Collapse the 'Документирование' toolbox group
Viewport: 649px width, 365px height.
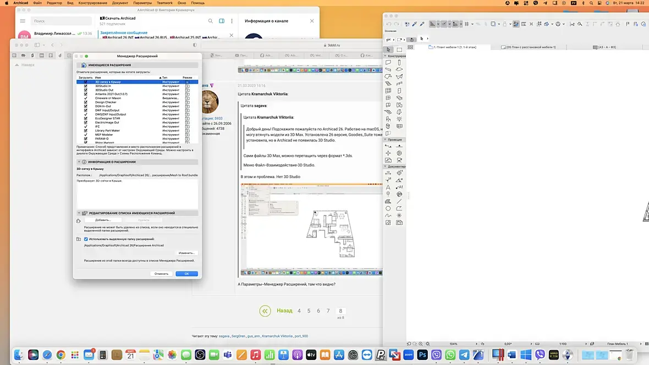click(x=386, y=167)
